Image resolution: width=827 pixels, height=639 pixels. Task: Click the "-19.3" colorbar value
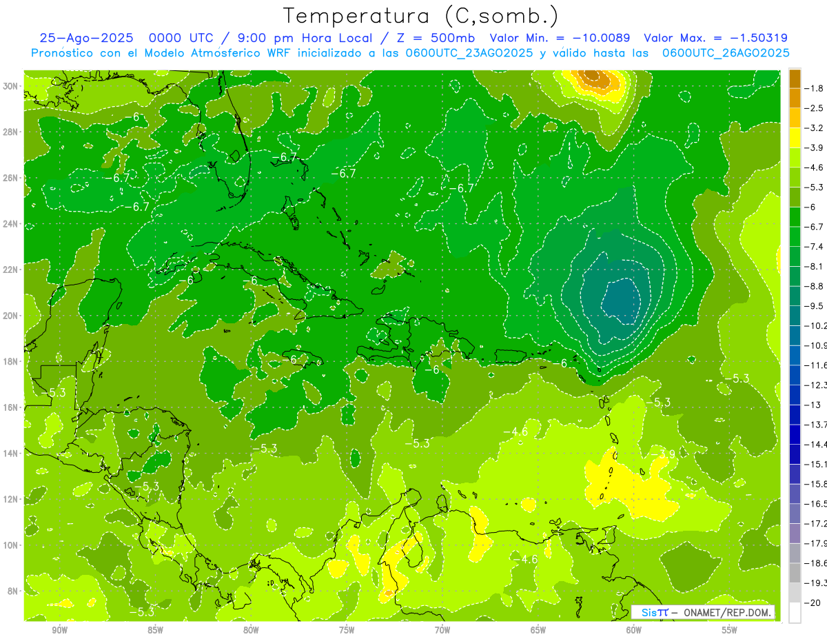pyautogui.click(x=816, y=583)
